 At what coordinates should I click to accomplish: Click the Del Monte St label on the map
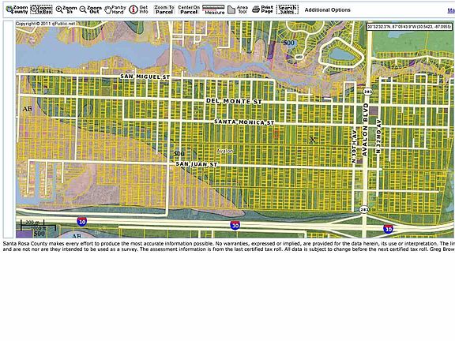click(234, 101)
